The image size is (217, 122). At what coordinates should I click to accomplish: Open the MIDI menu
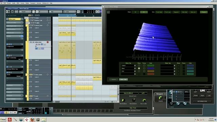tap(18, 3)
